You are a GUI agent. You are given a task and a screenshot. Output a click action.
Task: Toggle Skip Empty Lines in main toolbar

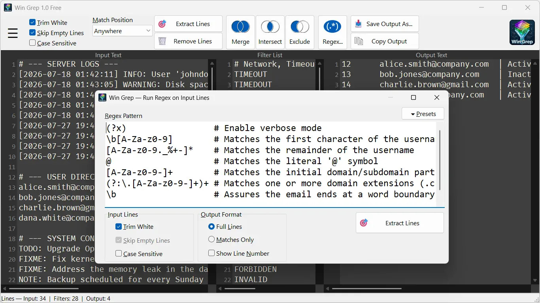57,33
